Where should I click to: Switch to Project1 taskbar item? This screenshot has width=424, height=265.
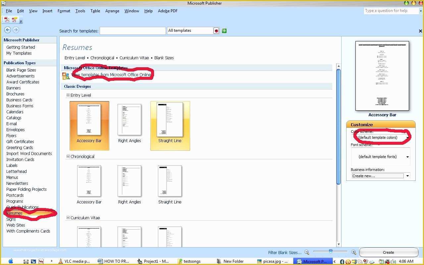point(153,261)
